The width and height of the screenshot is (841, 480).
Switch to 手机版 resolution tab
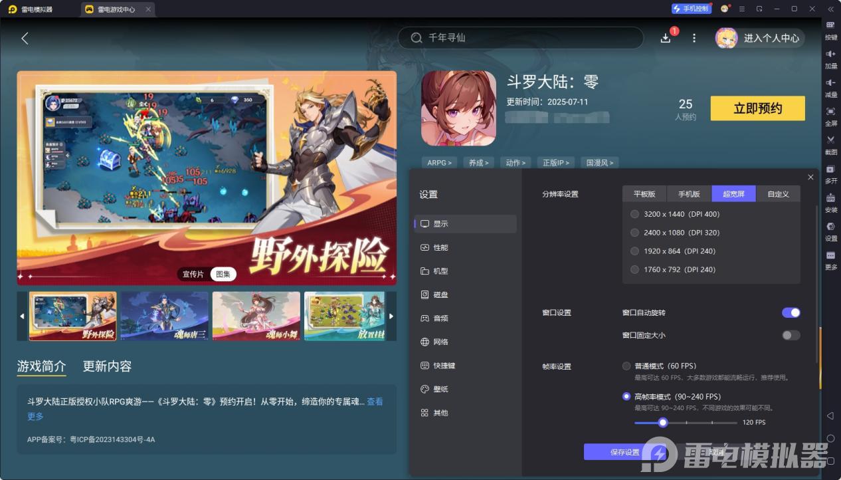coord(689,194)
